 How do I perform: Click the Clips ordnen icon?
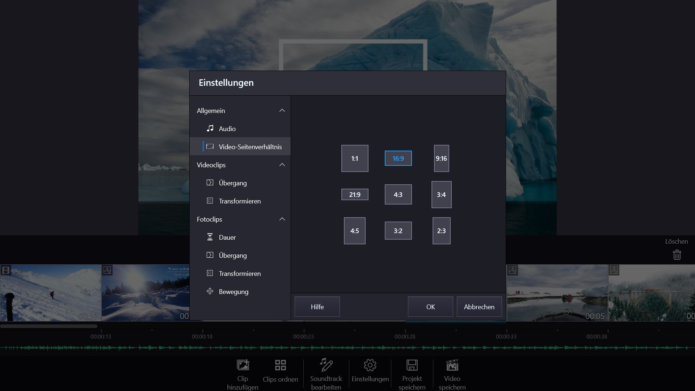[x=281, y=365]
